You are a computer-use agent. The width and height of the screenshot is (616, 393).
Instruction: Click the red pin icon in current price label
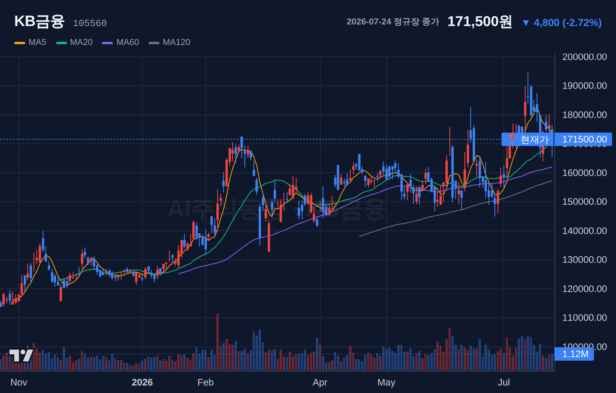(512, 139)
